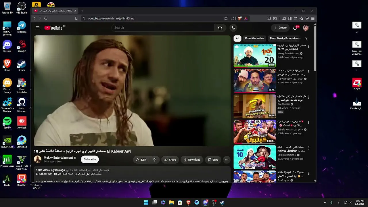Open Steam from the taskbar
The width and height of the screenshot is (368, 207).
[222, 202]
